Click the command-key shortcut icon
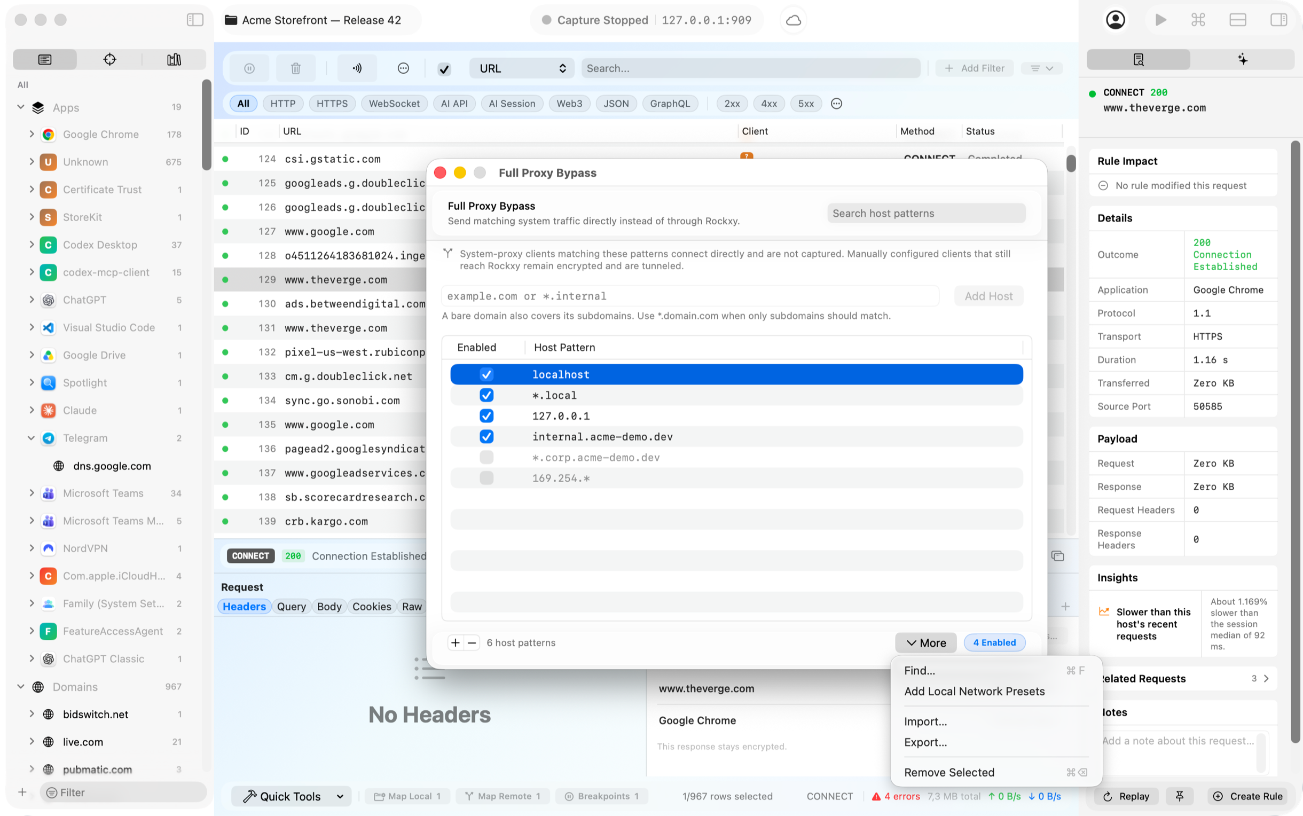Image resolution: width=1303 pixels, height=816 pixels. pyautogui.click(x=1198, y=20)
